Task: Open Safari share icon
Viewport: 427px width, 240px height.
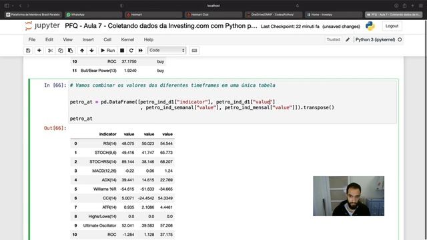Action: point(405,5)
